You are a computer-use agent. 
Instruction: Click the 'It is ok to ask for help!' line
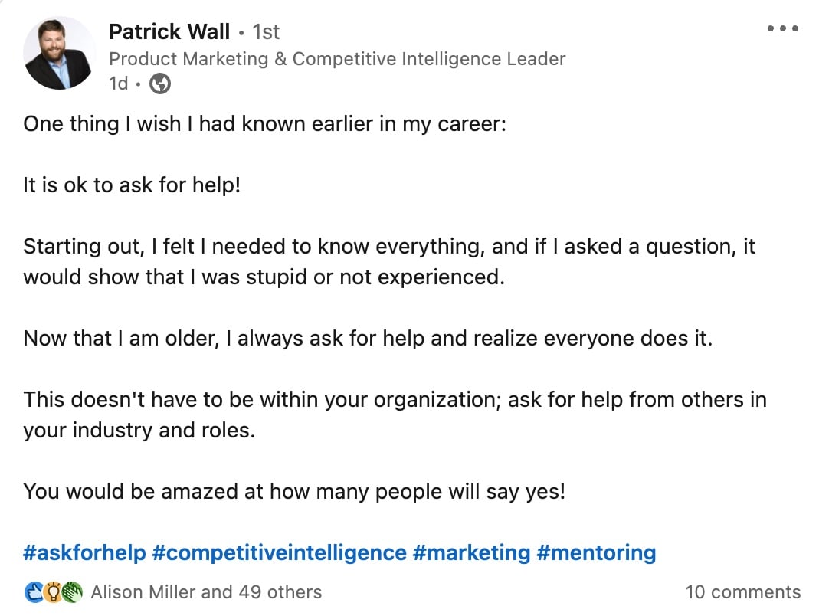132,185
